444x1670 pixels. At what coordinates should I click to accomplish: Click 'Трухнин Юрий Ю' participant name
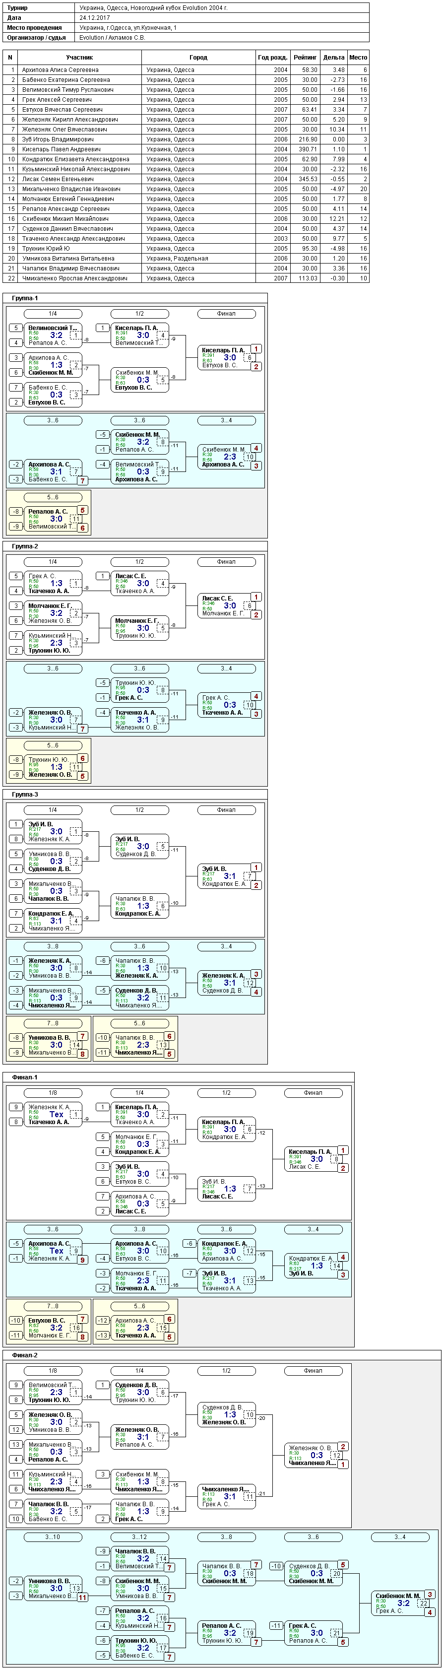click(46, 248)
